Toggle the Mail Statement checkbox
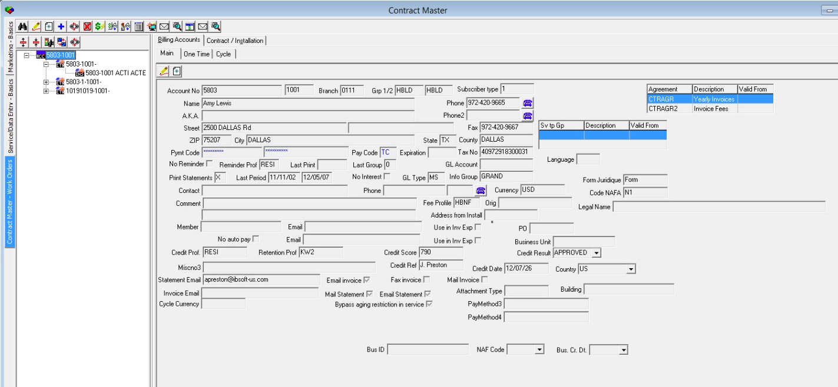 (x=369, y=293)
